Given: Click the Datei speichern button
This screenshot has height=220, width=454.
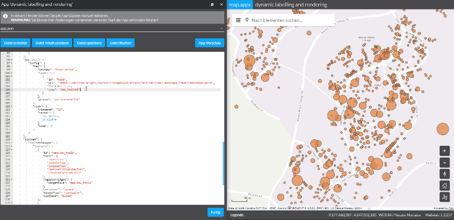Looking at the screenshot, I should (88, 43).
